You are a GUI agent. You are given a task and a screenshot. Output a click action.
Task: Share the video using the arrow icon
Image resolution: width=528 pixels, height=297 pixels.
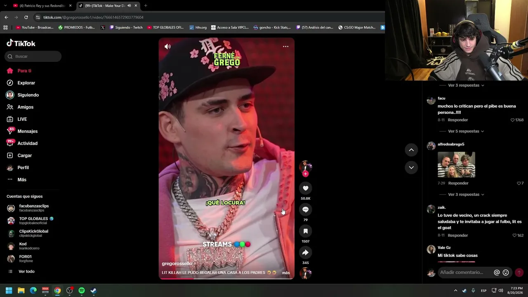305,252
